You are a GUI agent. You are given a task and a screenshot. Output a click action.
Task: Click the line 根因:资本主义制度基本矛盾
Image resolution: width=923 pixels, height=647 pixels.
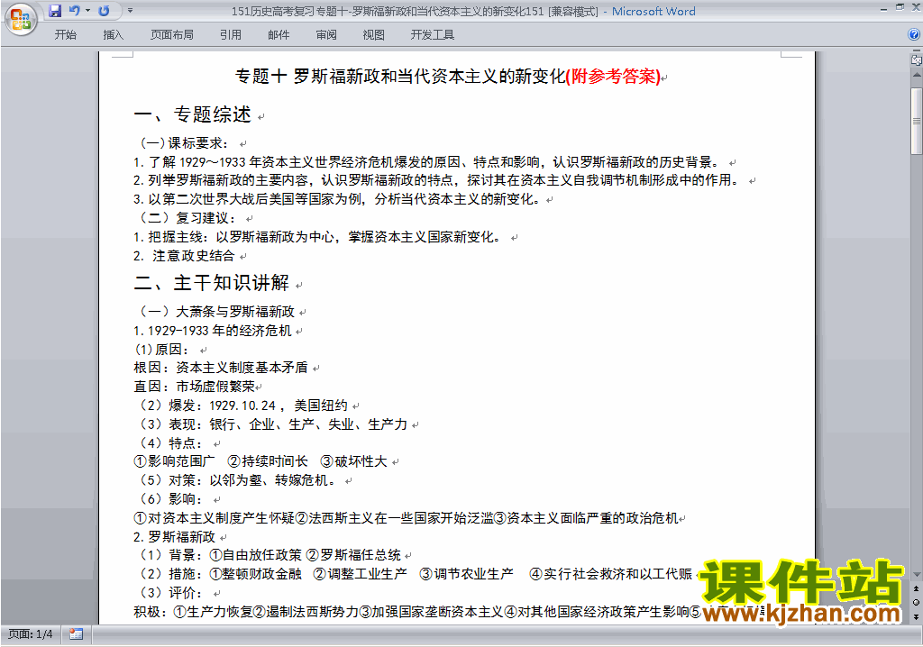click(221, 368)
